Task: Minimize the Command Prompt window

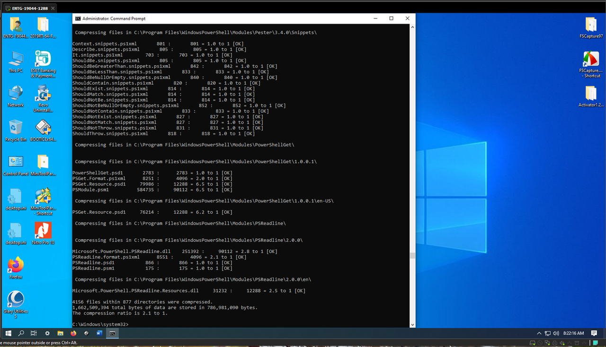Action: [x=376, y=18]
